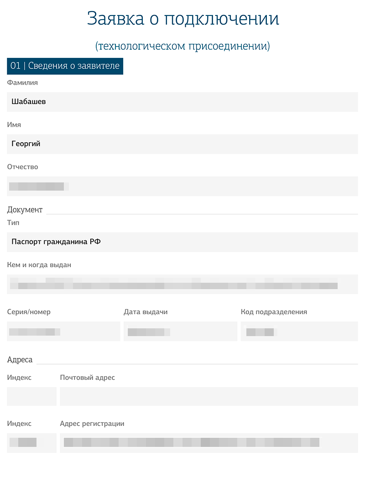Click the Фамилия field containing Шабашев
365x477 pixels.
pyautogui.click(x=182, y=102)
